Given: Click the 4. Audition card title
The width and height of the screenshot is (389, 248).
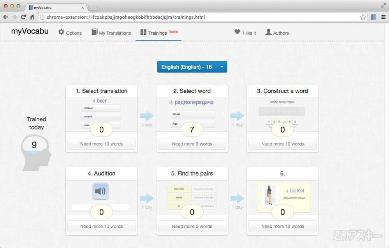Looking at the screenshot, I should pyautogui.click(x=102, y=174).
